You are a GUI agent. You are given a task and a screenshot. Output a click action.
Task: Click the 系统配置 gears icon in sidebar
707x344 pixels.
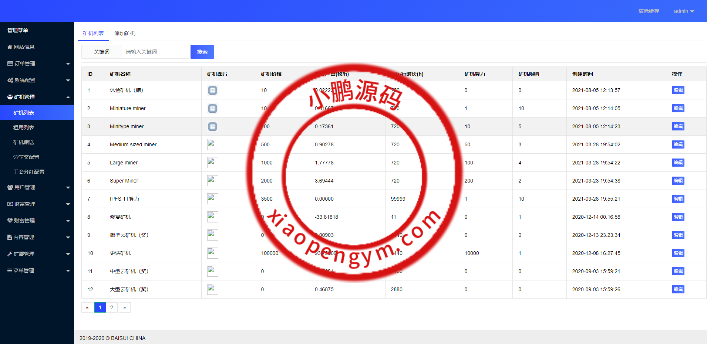10,80
